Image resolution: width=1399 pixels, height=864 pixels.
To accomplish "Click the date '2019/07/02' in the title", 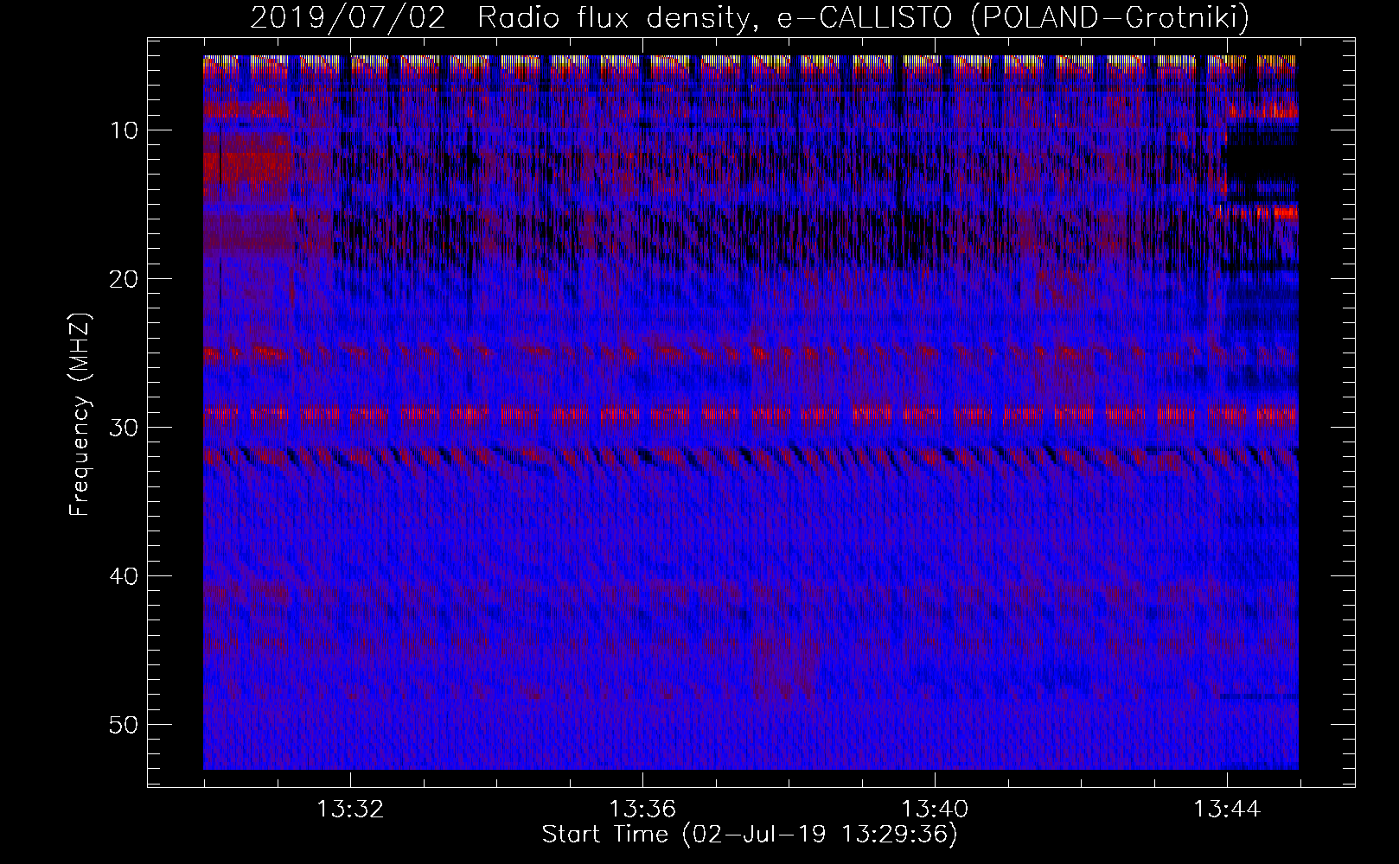I will click(348, 17).
